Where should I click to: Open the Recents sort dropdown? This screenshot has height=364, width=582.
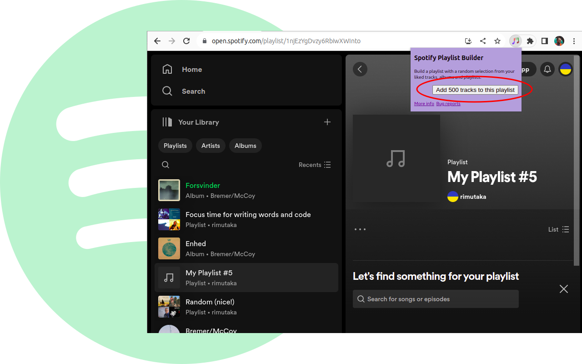tap(315, 165)
